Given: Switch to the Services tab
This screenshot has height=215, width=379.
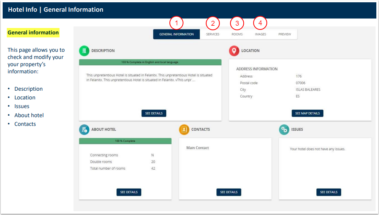Looking at the screenshot, I should point(213,34).
